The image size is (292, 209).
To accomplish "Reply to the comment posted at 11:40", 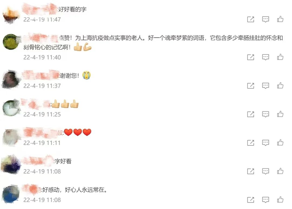I will point(266,57).
